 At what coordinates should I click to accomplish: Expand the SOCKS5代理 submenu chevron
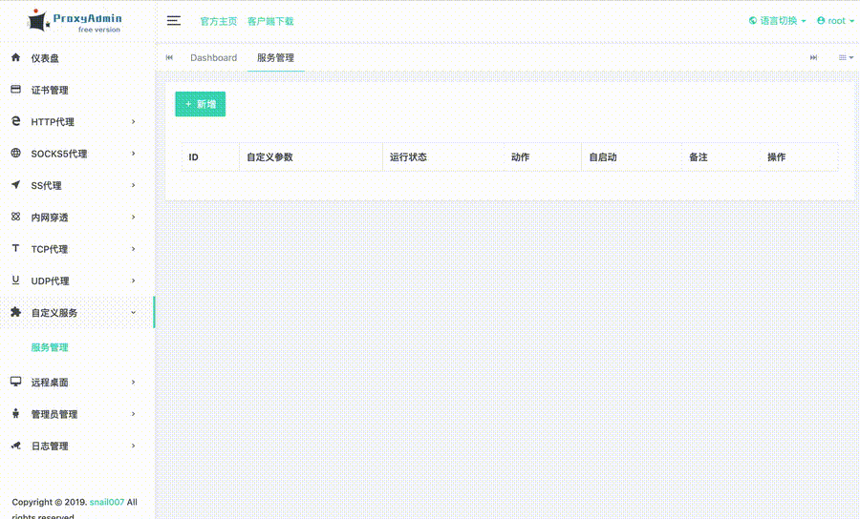click(133, 154)
